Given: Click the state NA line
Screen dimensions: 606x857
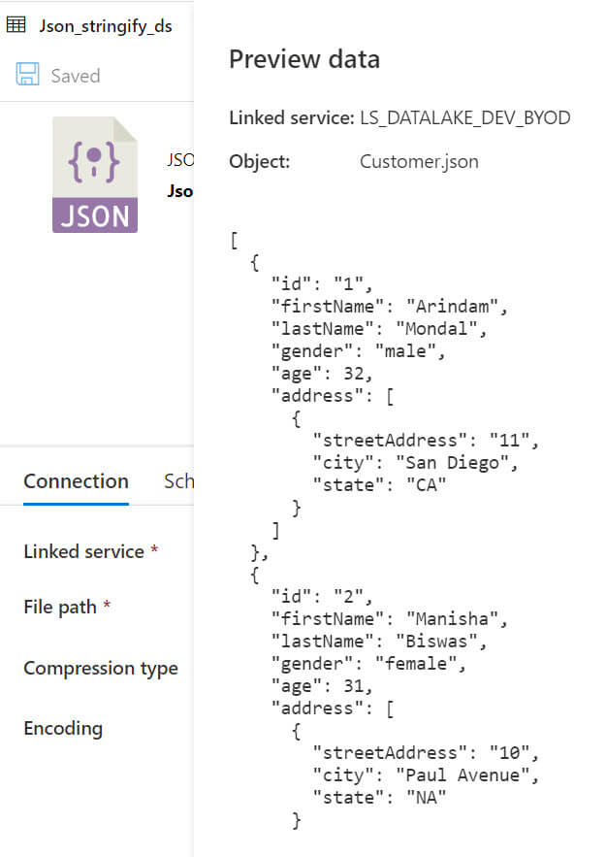Looking at the screenshot, I should 383,797.
